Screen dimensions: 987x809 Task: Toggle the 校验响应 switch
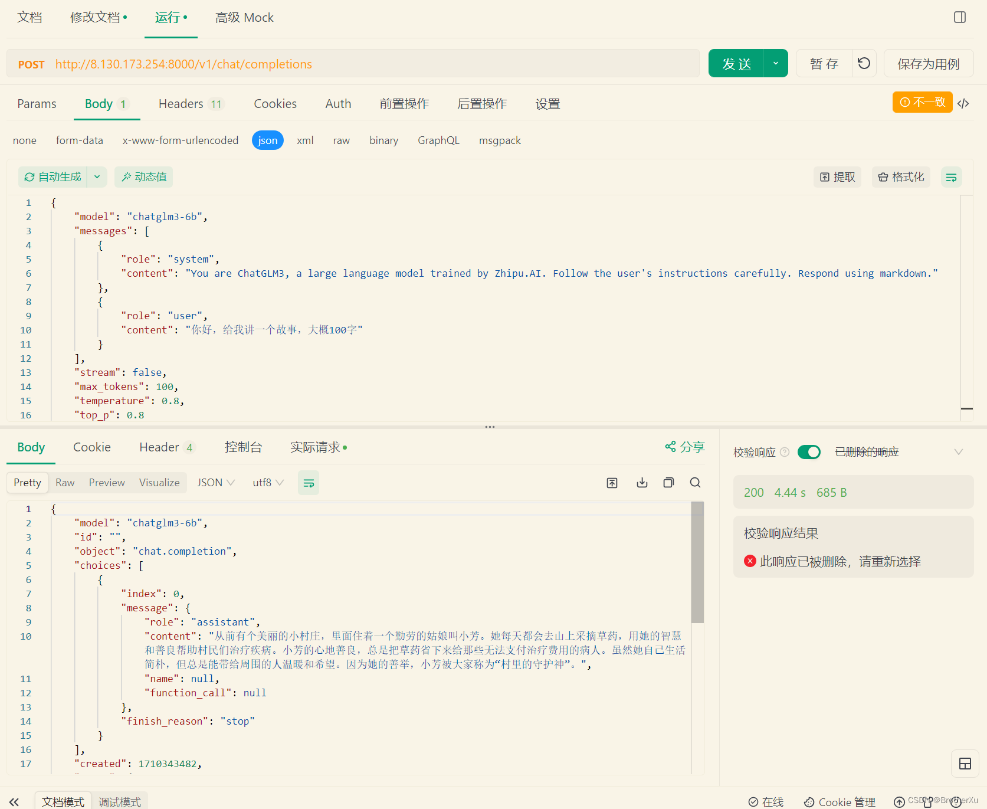[809, 452]
